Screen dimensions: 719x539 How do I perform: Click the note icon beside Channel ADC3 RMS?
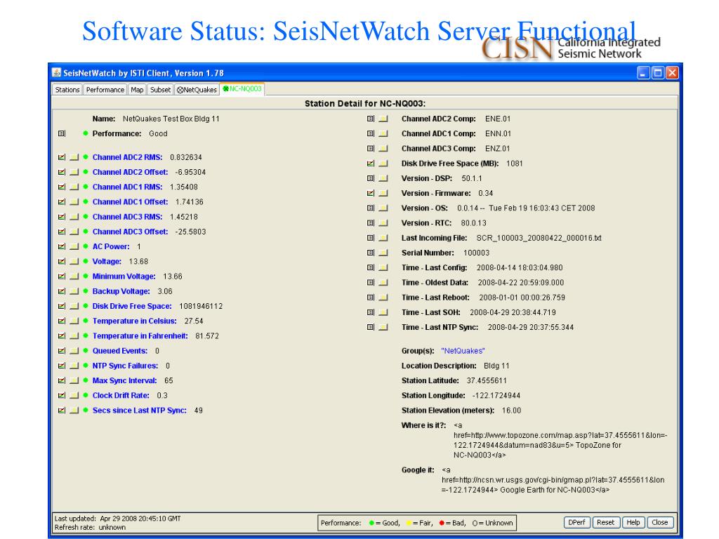pos(74,217)
